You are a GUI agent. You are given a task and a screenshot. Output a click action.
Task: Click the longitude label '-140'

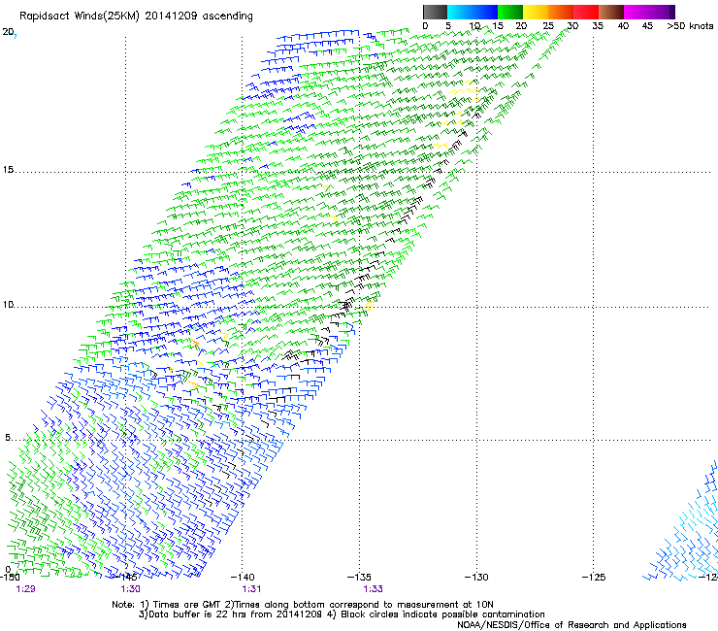(x=243, y=577)
